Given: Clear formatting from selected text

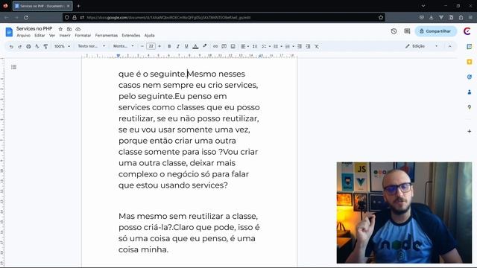Looking at the screenshot, I should tap(317, 46).
